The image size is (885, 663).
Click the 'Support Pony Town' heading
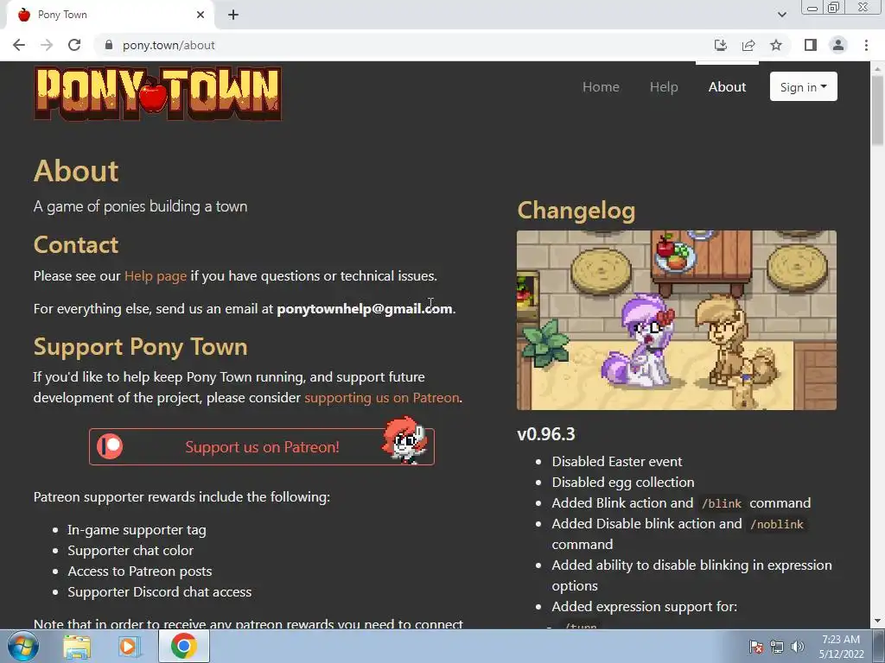(x=141, y=347)
